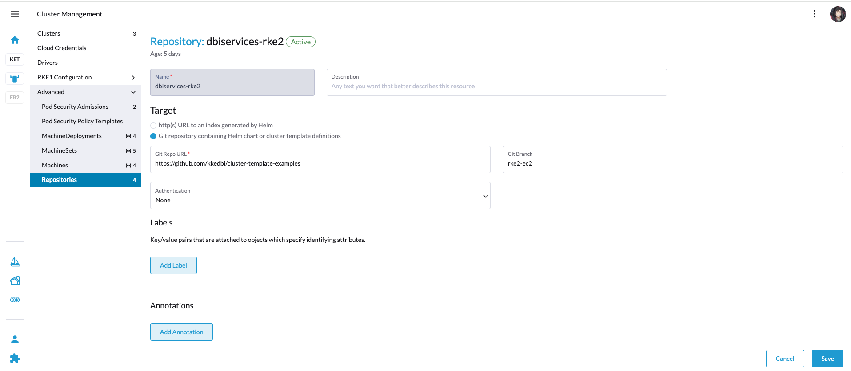Open Users & Authentication person icon
The height and width of the screenshot is (371, 851).
(15, 339)
